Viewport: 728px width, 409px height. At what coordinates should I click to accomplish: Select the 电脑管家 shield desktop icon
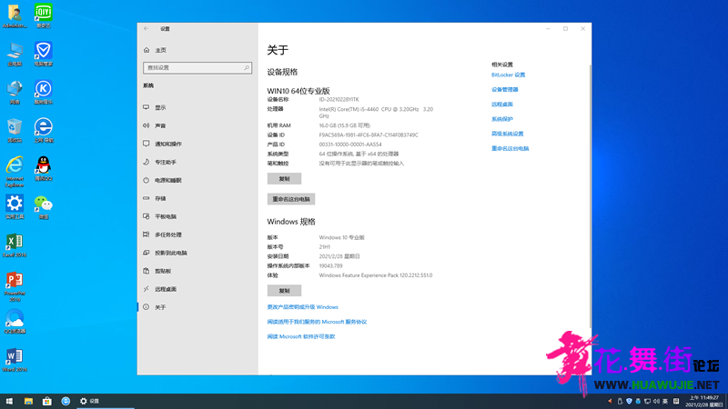pyautogui.click(x=43, y=55)
